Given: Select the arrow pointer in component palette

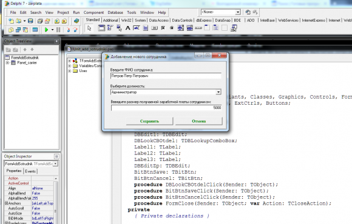Looking at the screenshot, I should tap(89, 28).
